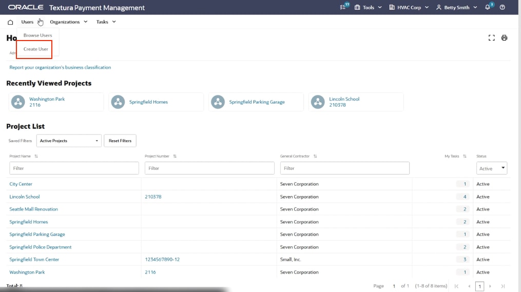The width and height of the screenshot is (521, 292).
Task: Open the HVAC Corp organization menu
Action: [409, 7]
